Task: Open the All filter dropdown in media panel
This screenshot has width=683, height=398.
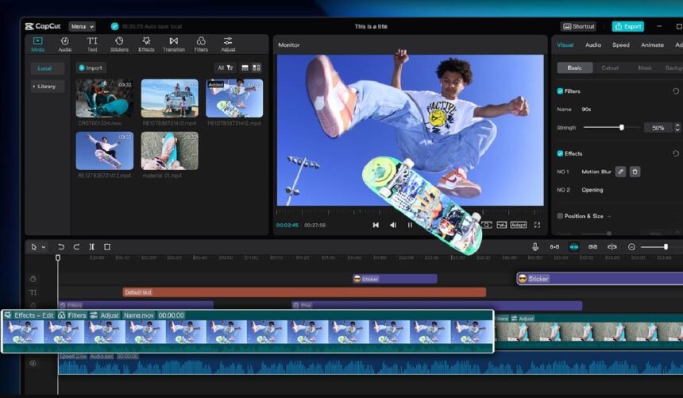Action: coord(226,68)
